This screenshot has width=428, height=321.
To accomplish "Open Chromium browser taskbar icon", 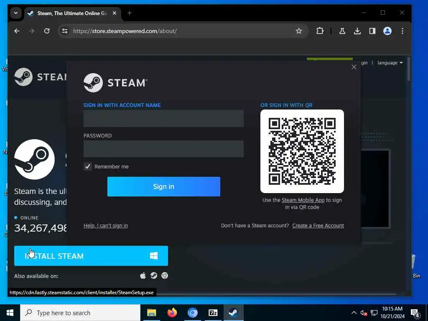I will coord(192,313).
